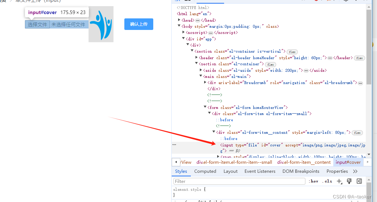The image size is (377, 202).
Task: Click ellipsis after Breadcrumb div
Action: click(x=360, y=83)
